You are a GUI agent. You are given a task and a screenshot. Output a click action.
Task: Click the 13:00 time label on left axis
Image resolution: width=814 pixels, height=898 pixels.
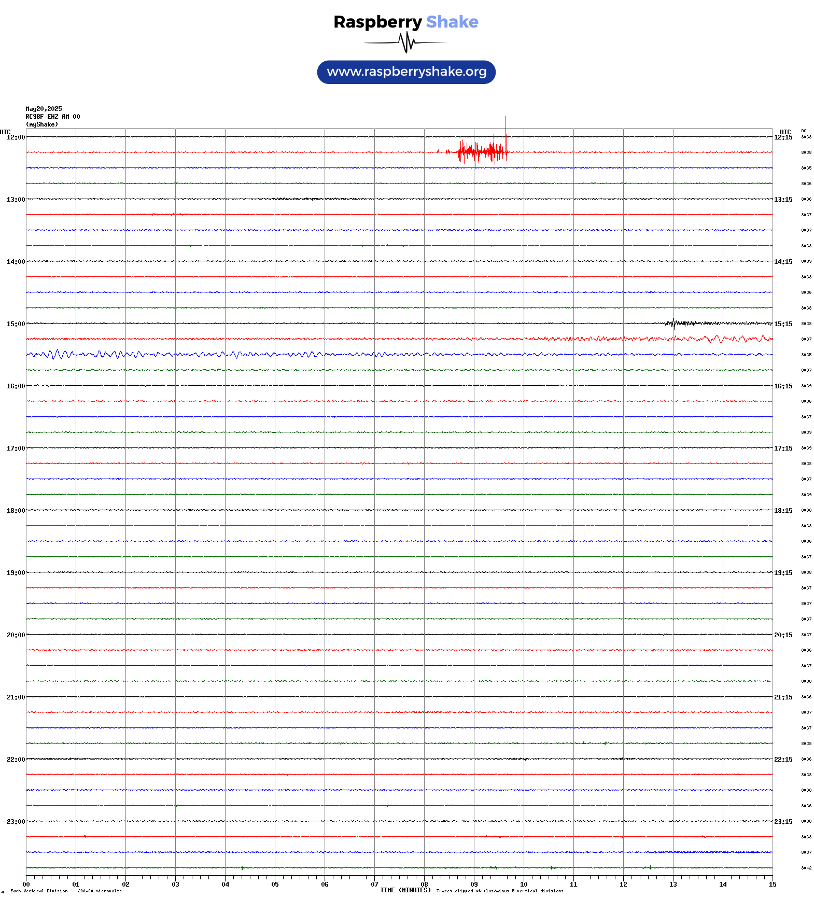click(x=16, y=200)
